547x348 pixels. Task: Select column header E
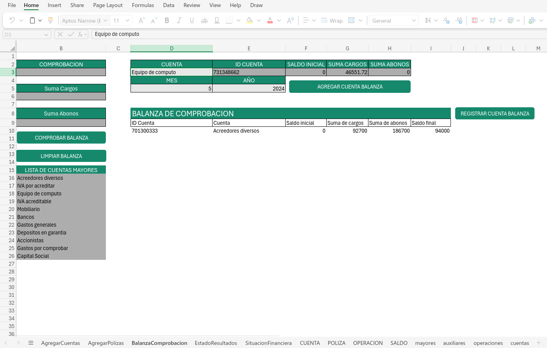tap(249, 48)
